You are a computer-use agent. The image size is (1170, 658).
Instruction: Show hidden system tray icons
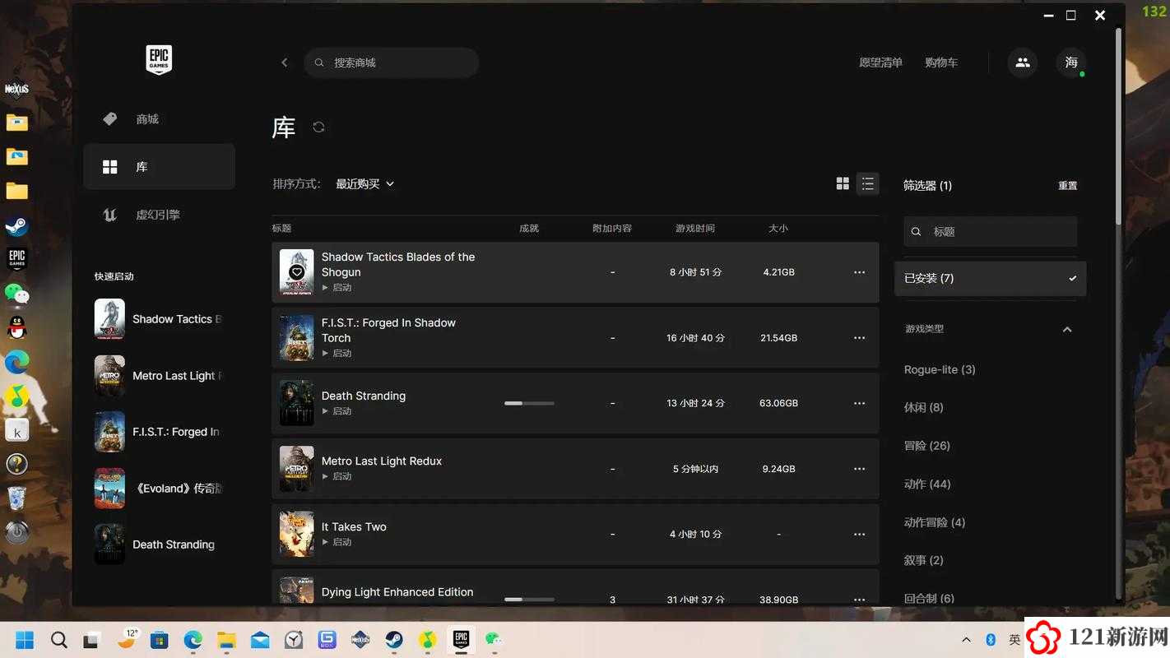[x=966, y=639]
